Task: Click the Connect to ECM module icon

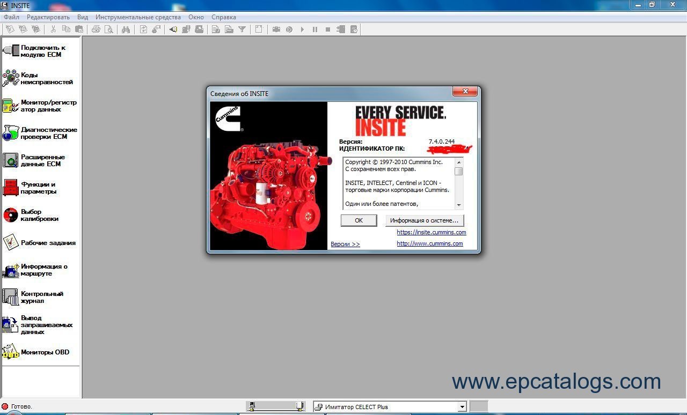Action: coord(11,51)
